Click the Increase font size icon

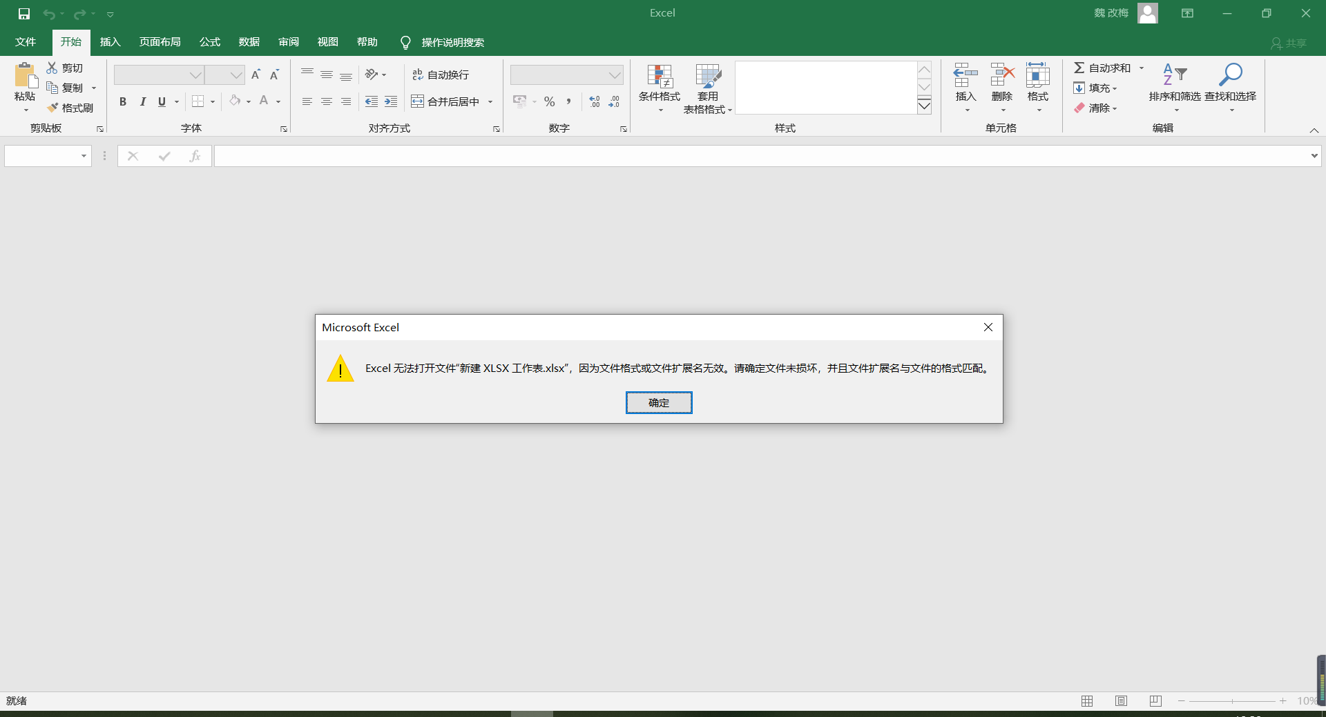pyautogui.click(x=256, y=75)
